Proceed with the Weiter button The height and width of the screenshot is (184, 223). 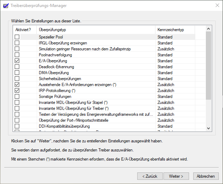179,176
